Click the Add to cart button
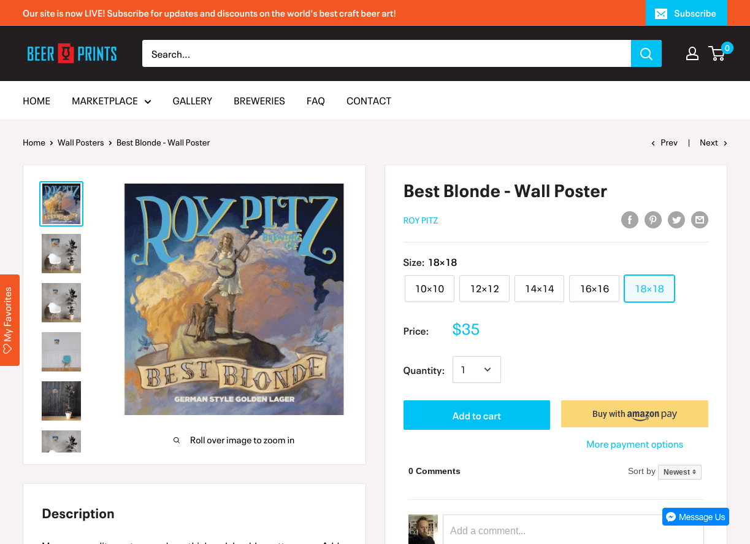 pos(476,415)
